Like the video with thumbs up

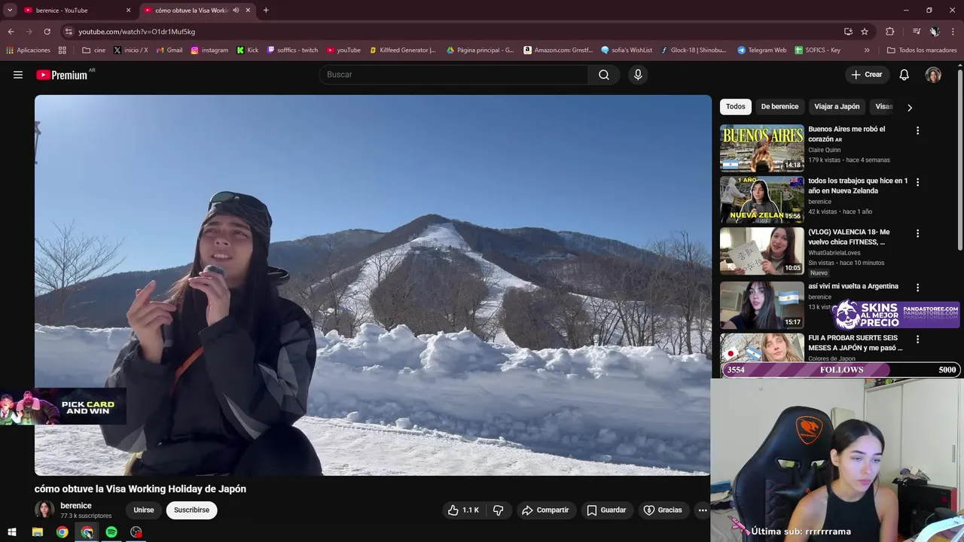(x=464, y=510)
